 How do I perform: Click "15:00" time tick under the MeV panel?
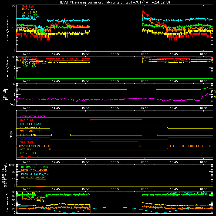click(x=85, y=81)
